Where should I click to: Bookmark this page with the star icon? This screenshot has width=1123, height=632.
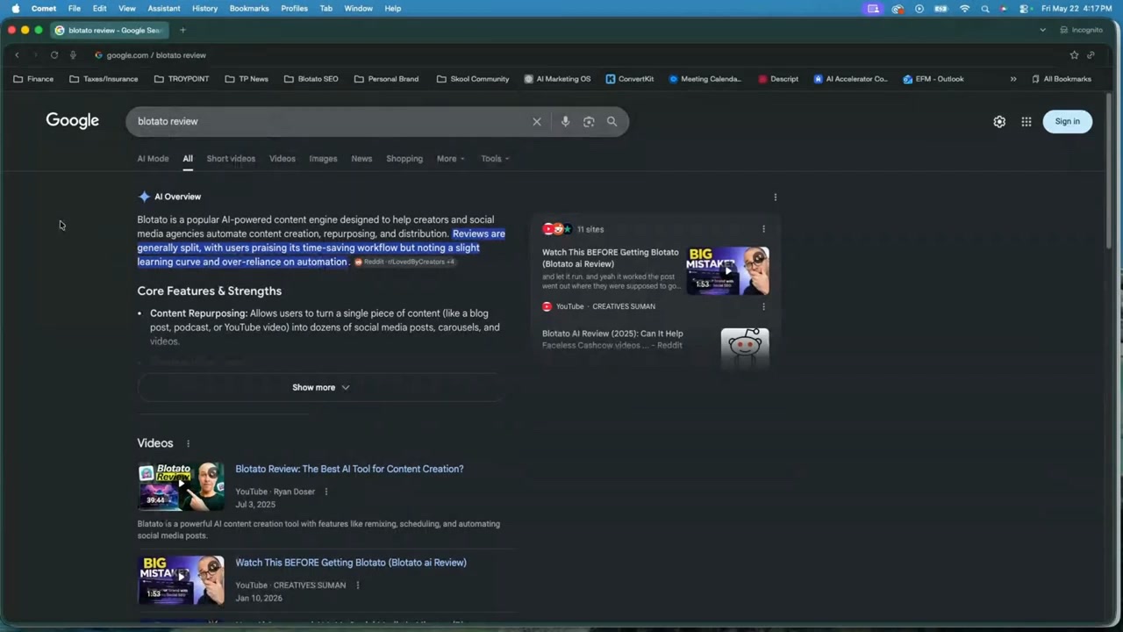[x=1074, y=55]
